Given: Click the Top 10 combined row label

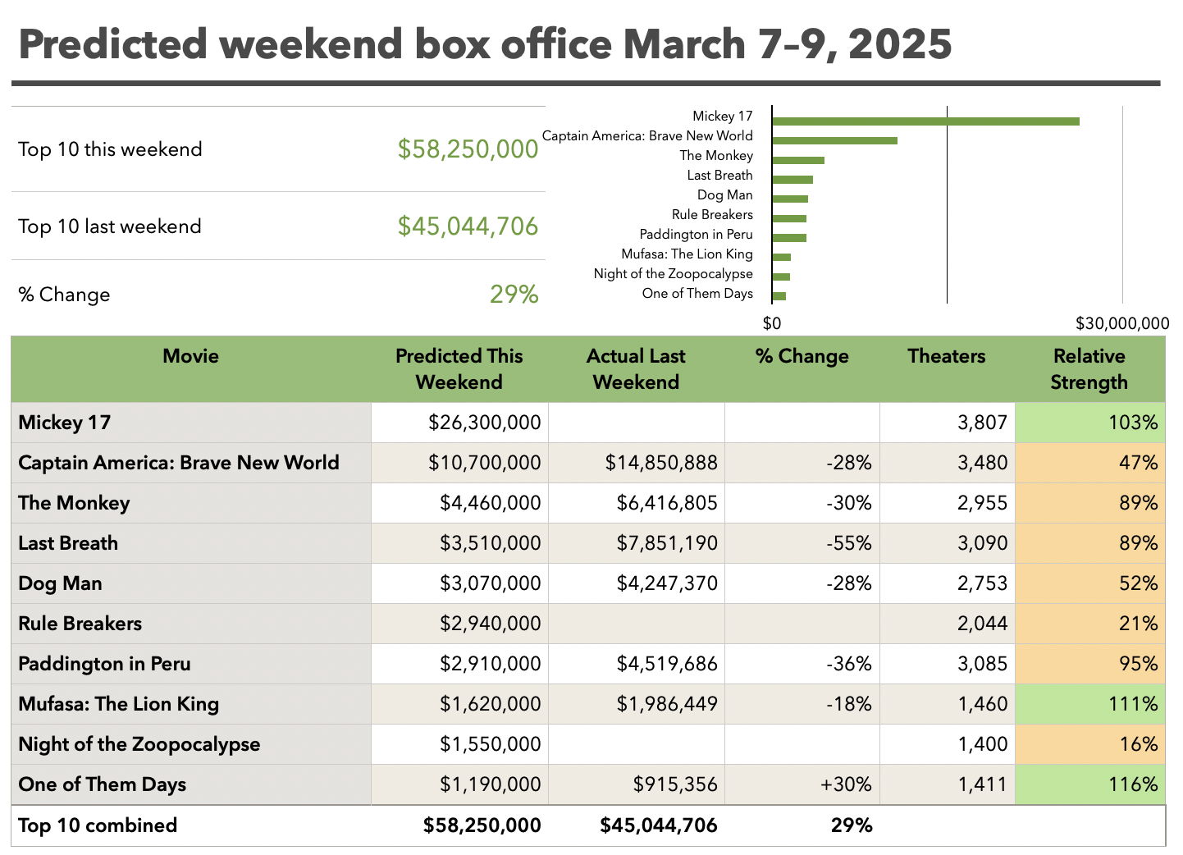Looking at the screenshot, I should tap(98, 825).
